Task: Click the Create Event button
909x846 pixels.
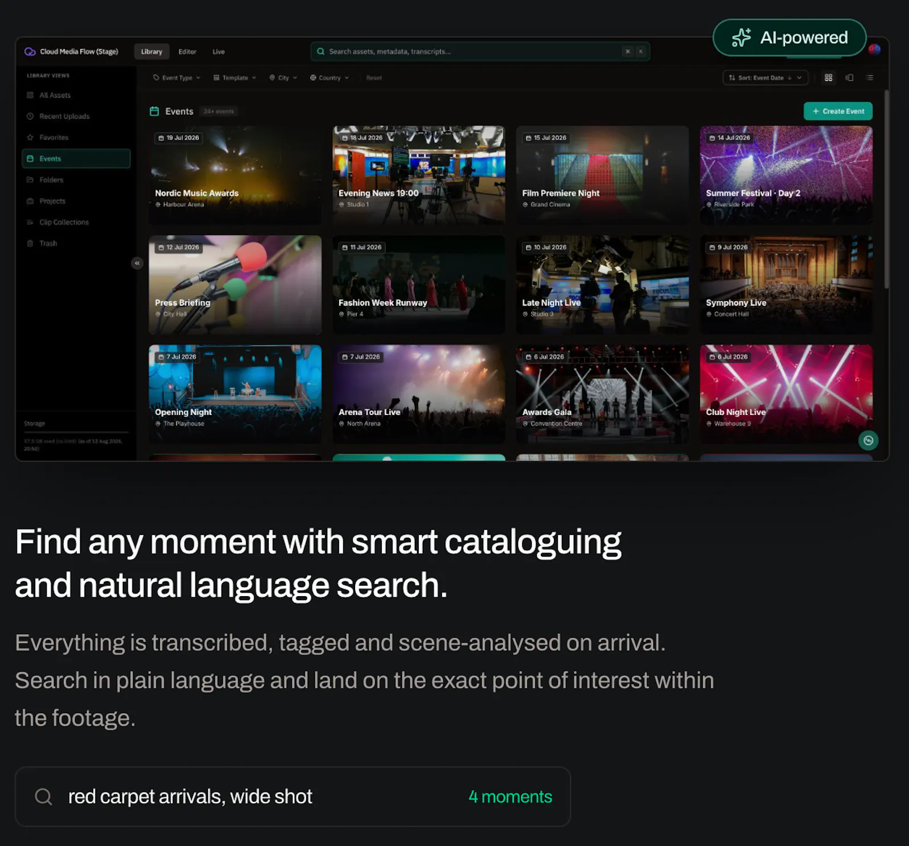Action: point(838,111)
